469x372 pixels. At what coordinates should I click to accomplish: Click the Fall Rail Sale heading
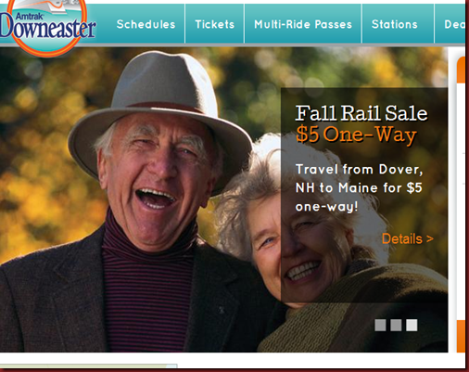[361, 113]
